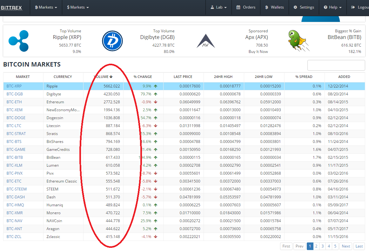Viewport: 369px width, 251px height.
Task: Open the BTC-ETC market link
Action: click(x=14, y=181)
